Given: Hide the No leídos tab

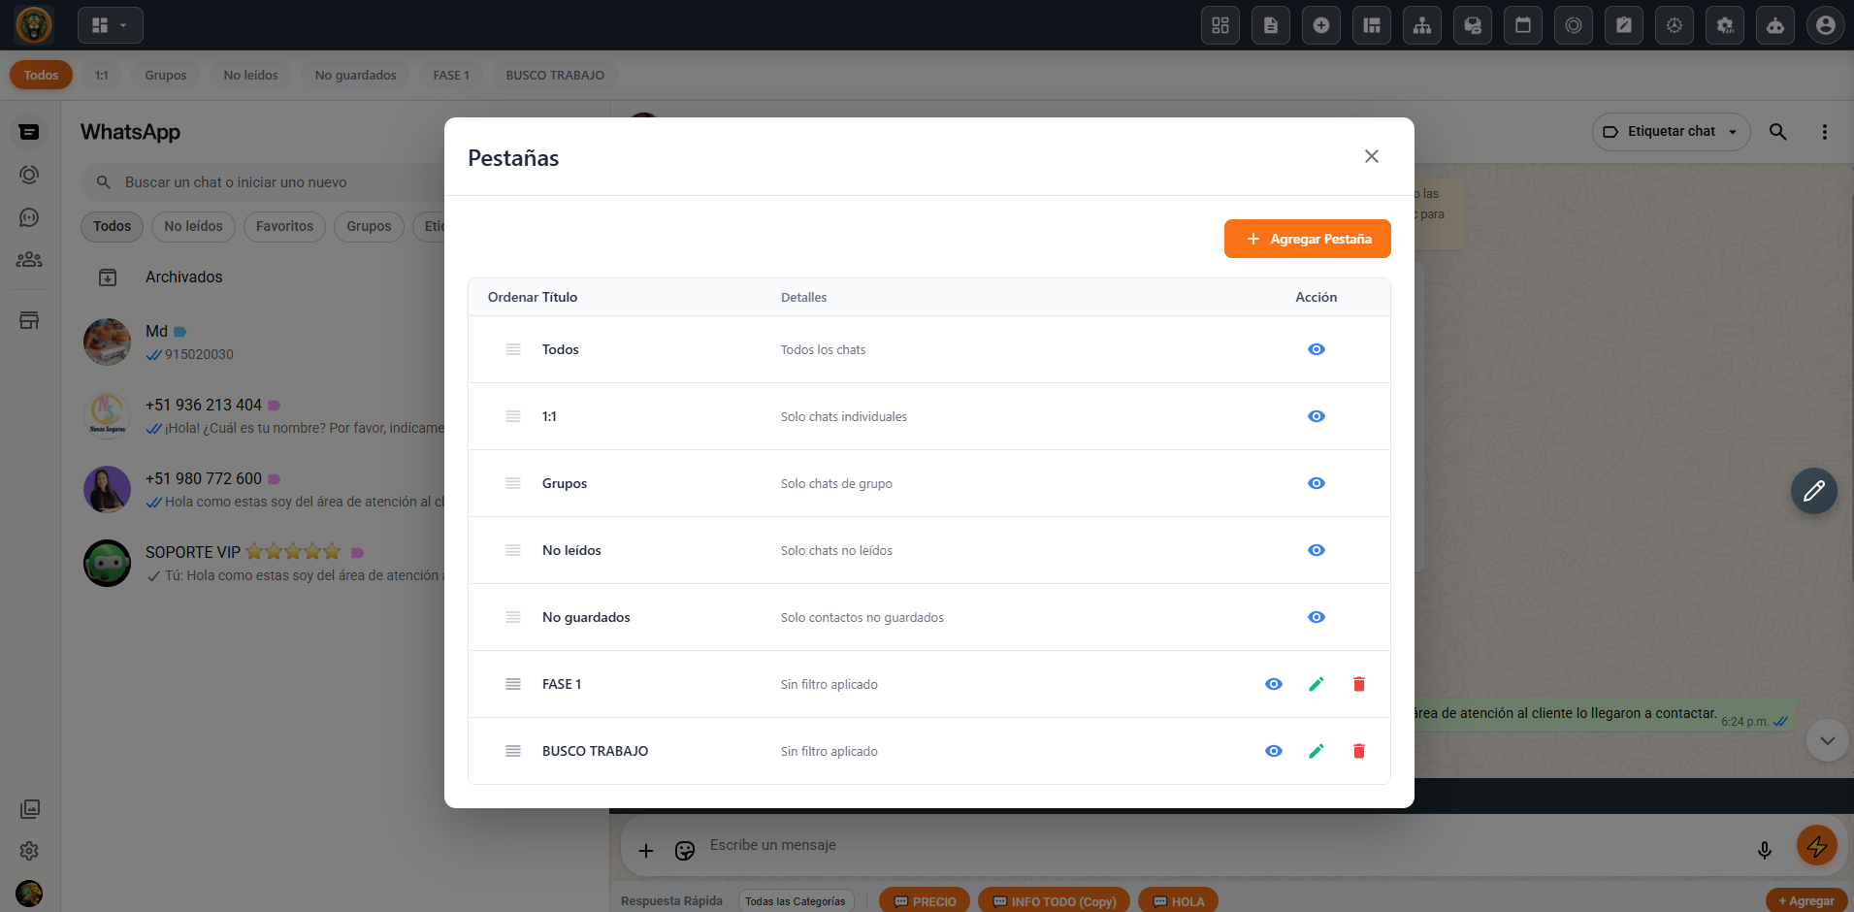Looking at the screenshot, I should [x=1316, y=550].
